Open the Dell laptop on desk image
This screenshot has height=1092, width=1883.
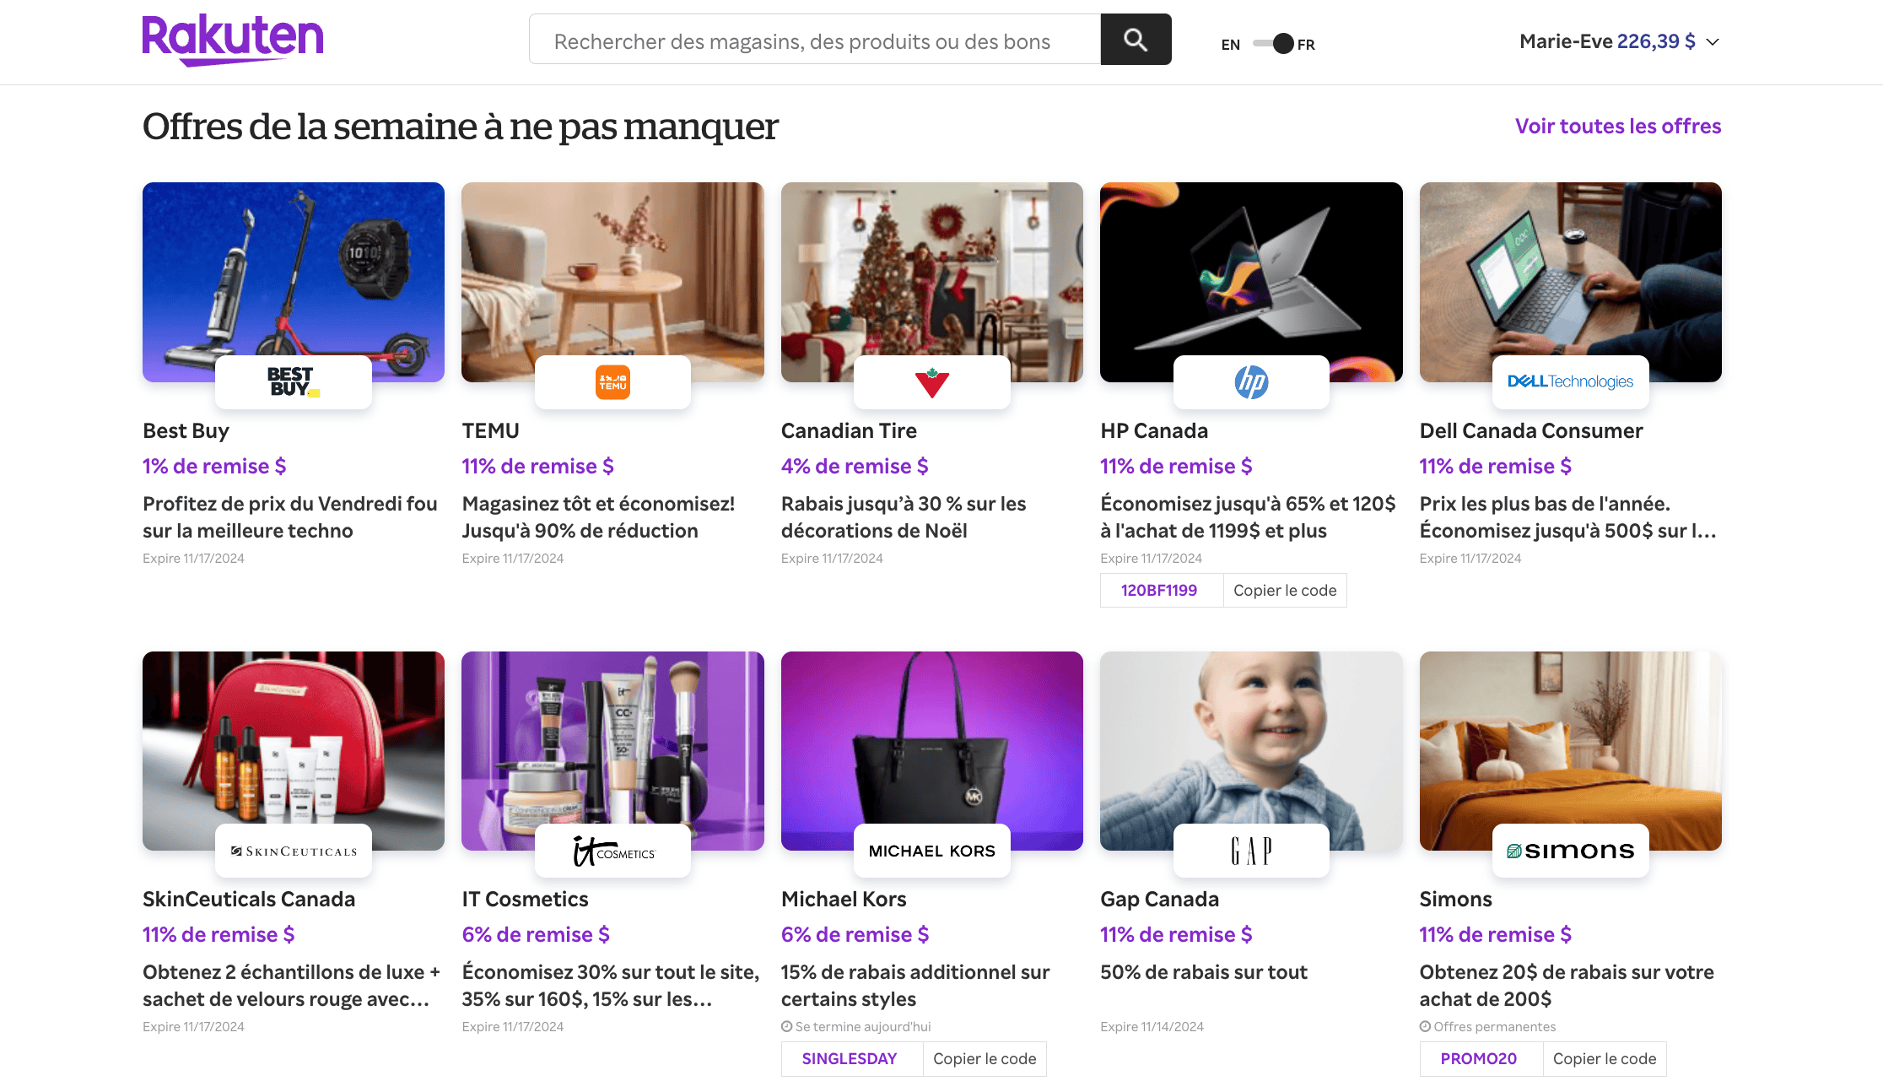tap(1571, 282)
